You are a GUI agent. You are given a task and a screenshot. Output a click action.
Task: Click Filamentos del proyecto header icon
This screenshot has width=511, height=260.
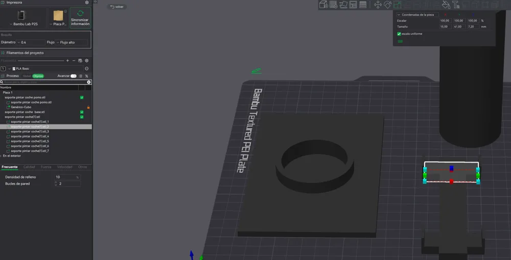3,53
